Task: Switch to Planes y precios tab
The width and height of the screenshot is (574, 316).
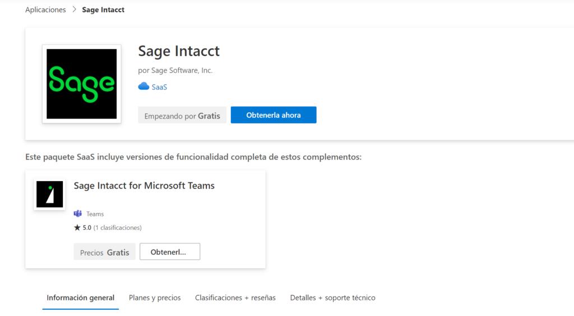Action: tap(155, 298)
